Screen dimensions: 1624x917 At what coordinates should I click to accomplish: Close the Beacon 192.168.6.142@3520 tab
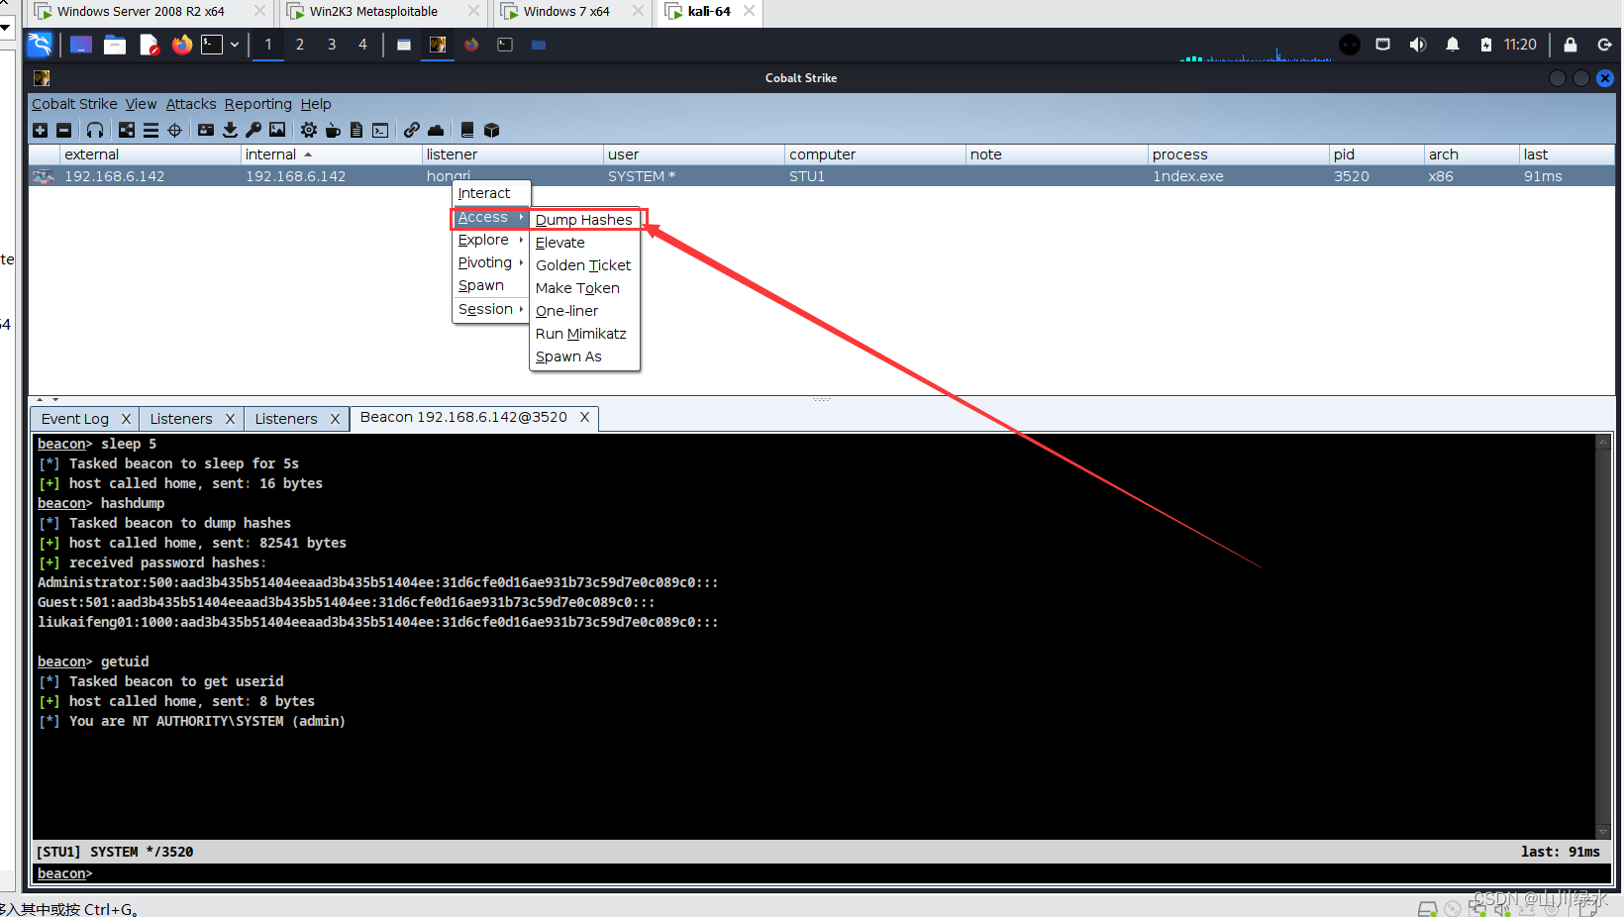coord(584,417)
